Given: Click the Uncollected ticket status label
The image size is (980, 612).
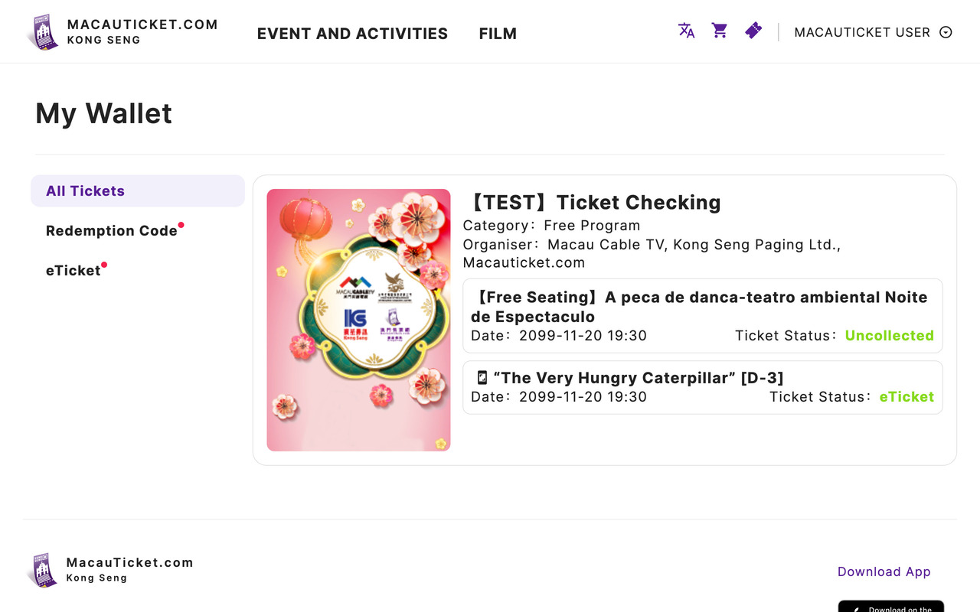Looking at the screenshot, I should tap(889, 335).
